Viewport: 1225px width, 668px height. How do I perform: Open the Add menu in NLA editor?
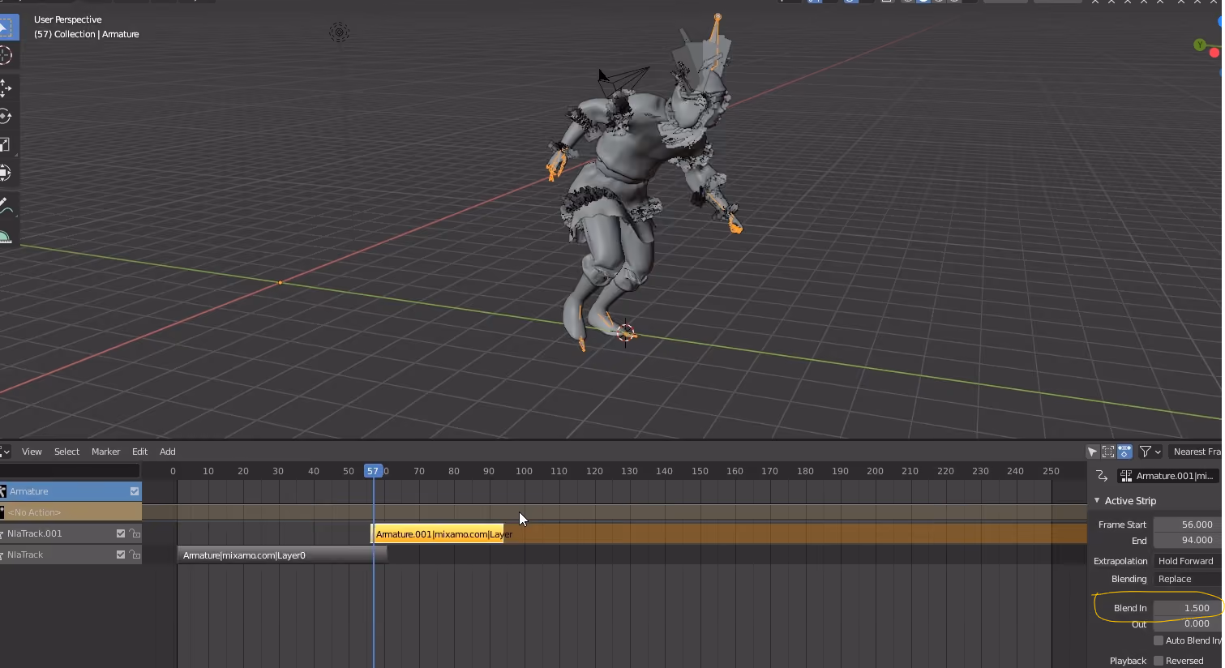168,452
